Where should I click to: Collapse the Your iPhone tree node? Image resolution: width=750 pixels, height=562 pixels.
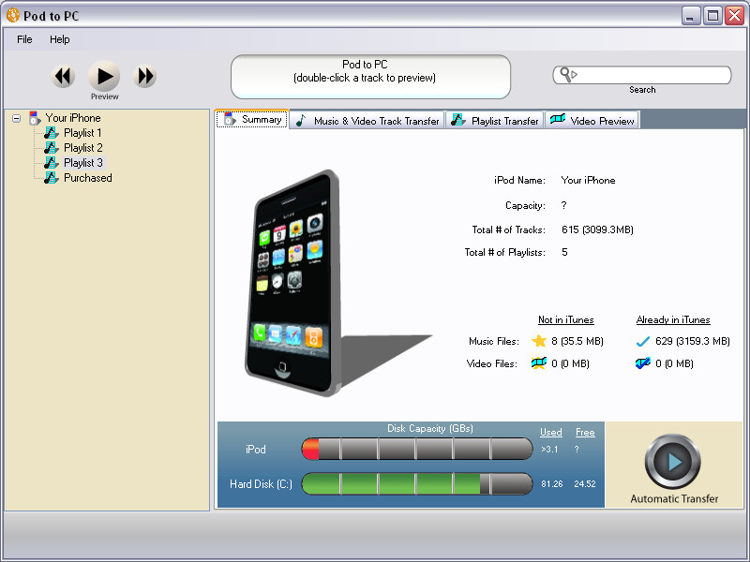pos(17,118)
